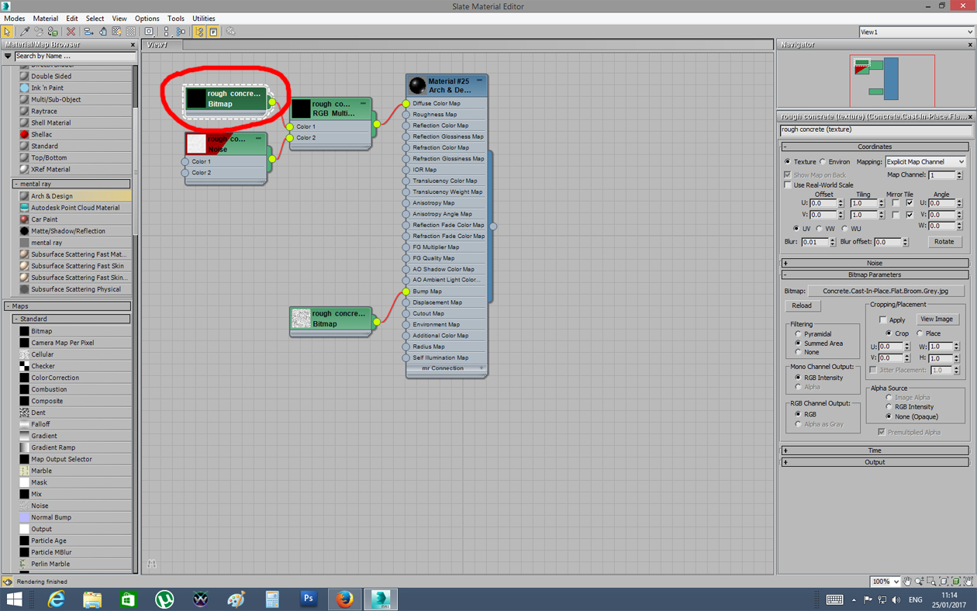
Task: Toggle Material/Map Browser panel icon
Action: [199, 32]
